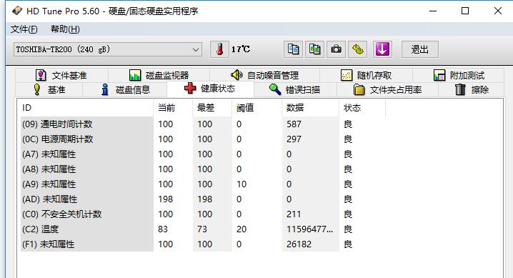Viewport: 513px width, 278px height.
Task: Switch to the 磁盘信息 tab
Action: [125, 89]
